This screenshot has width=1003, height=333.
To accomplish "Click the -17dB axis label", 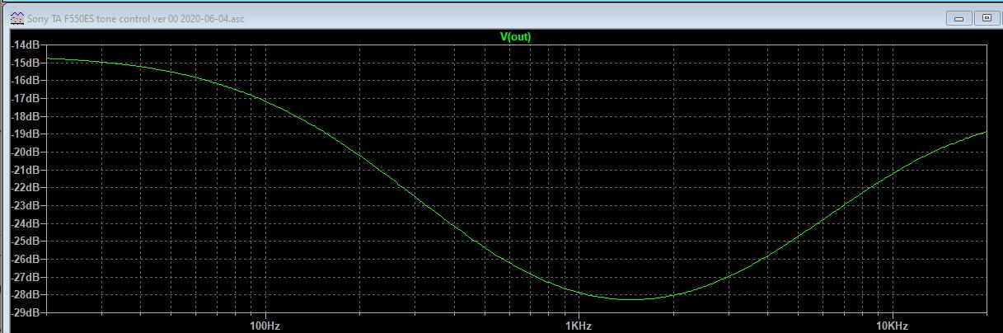I will coord(26,98).
